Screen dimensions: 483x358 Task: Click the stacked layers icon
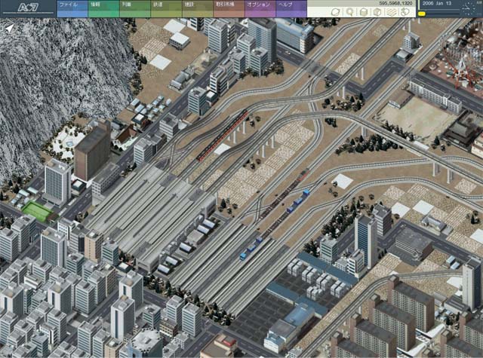pyautogui.click(x=391, y=12)
